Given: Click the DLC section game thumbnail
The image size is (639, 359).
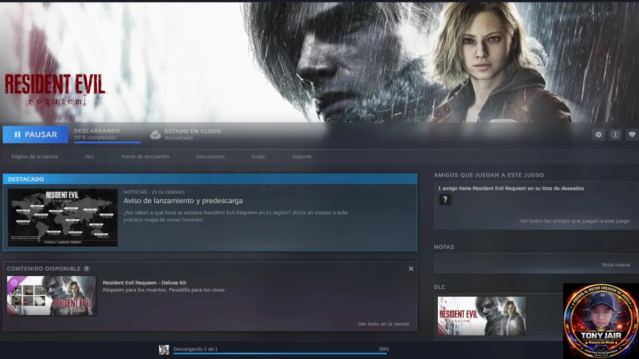Looking at the screenshot, I should click(x=482, y=316).
